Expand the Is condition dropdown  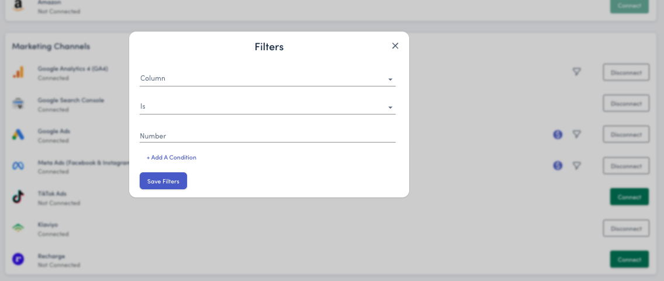(x=267, y=107)
